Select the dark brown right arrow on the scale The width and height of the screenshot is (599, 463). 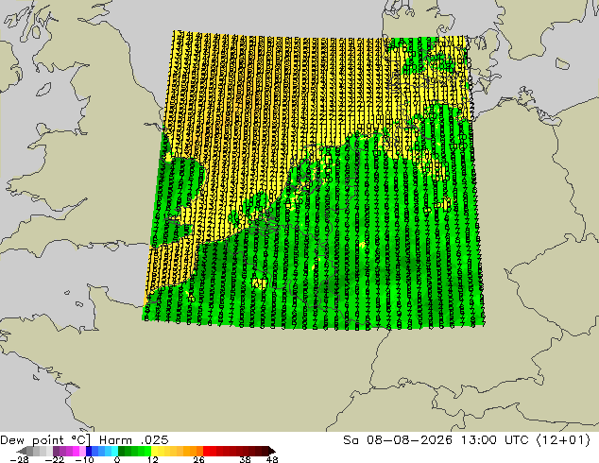point(271,451)
